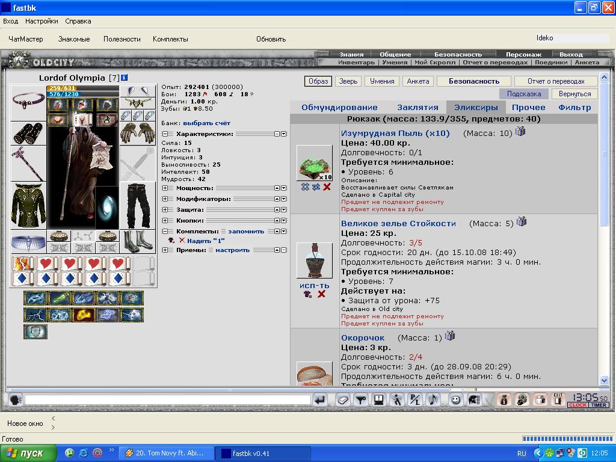
Task: Click gift icon beside Великое зелье Стойкости
Action: coord(522,221)
